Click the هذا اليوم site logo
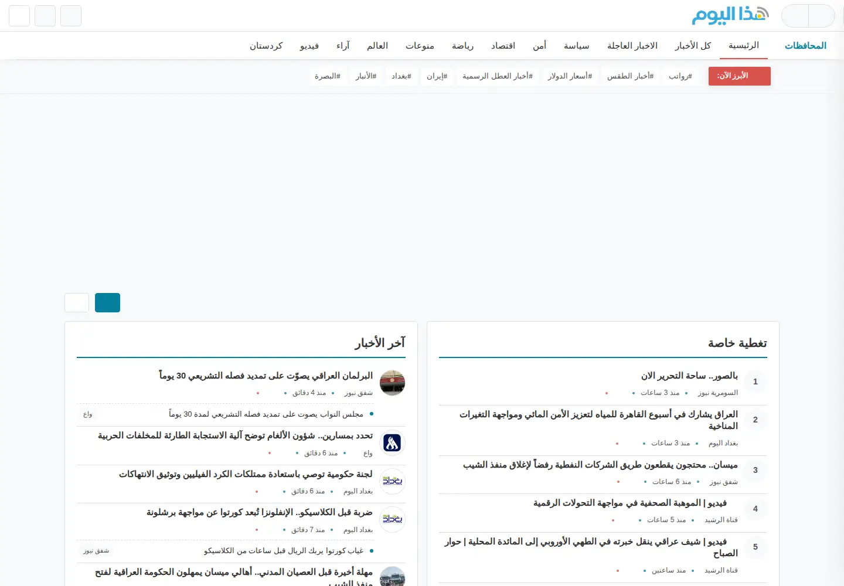The height and width of the screenshot is (586, 844). (x=730, y=15)
